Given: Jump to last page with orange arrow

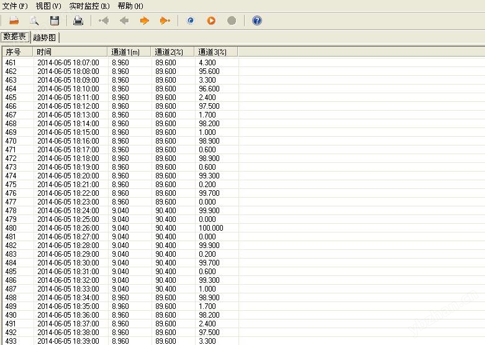Looking at the screenshot, I should click(165, 21).
